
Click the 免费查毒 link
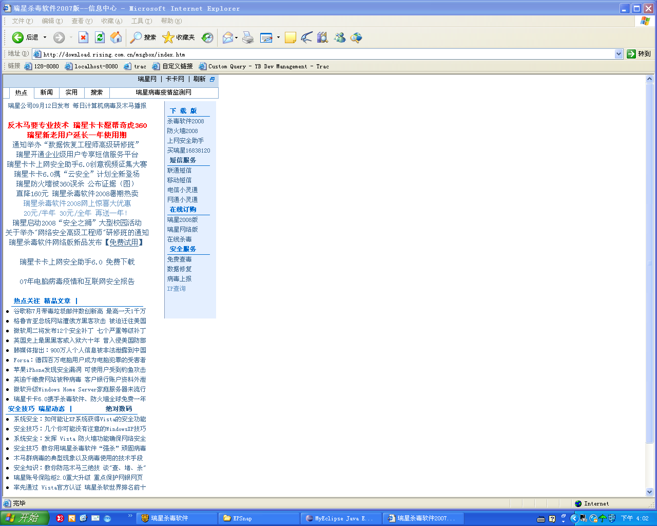coord(179,259)
